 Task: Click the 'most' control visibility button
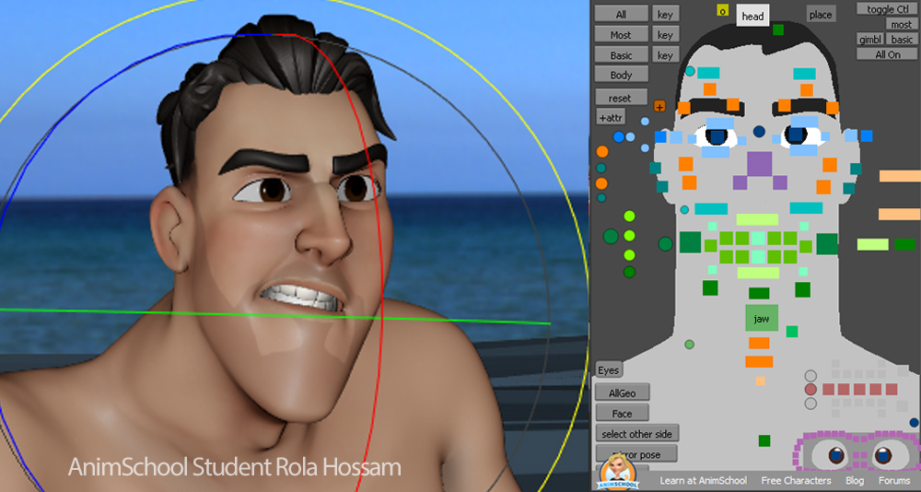click(x=901, y=24)
